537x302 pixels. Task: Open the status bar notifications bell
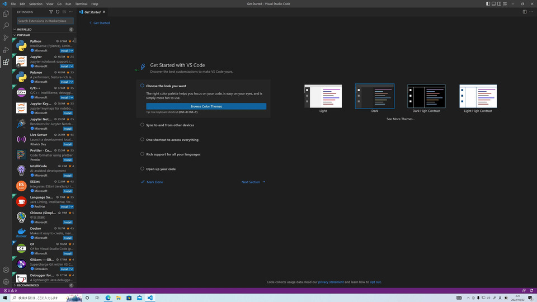(531, 291)
